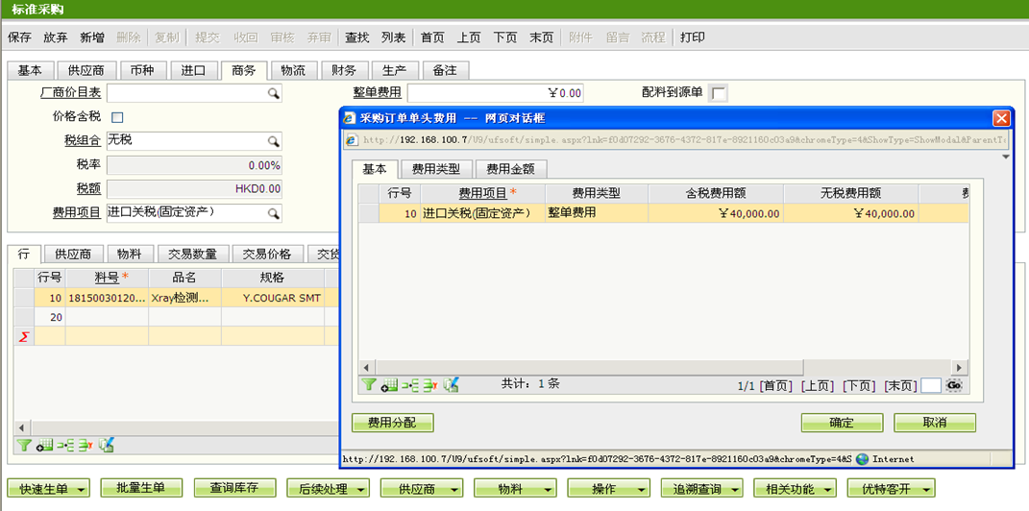Click the 整单费用 amount input field
The height and width of the screenshot is (511, 1029).
point(495,93)
